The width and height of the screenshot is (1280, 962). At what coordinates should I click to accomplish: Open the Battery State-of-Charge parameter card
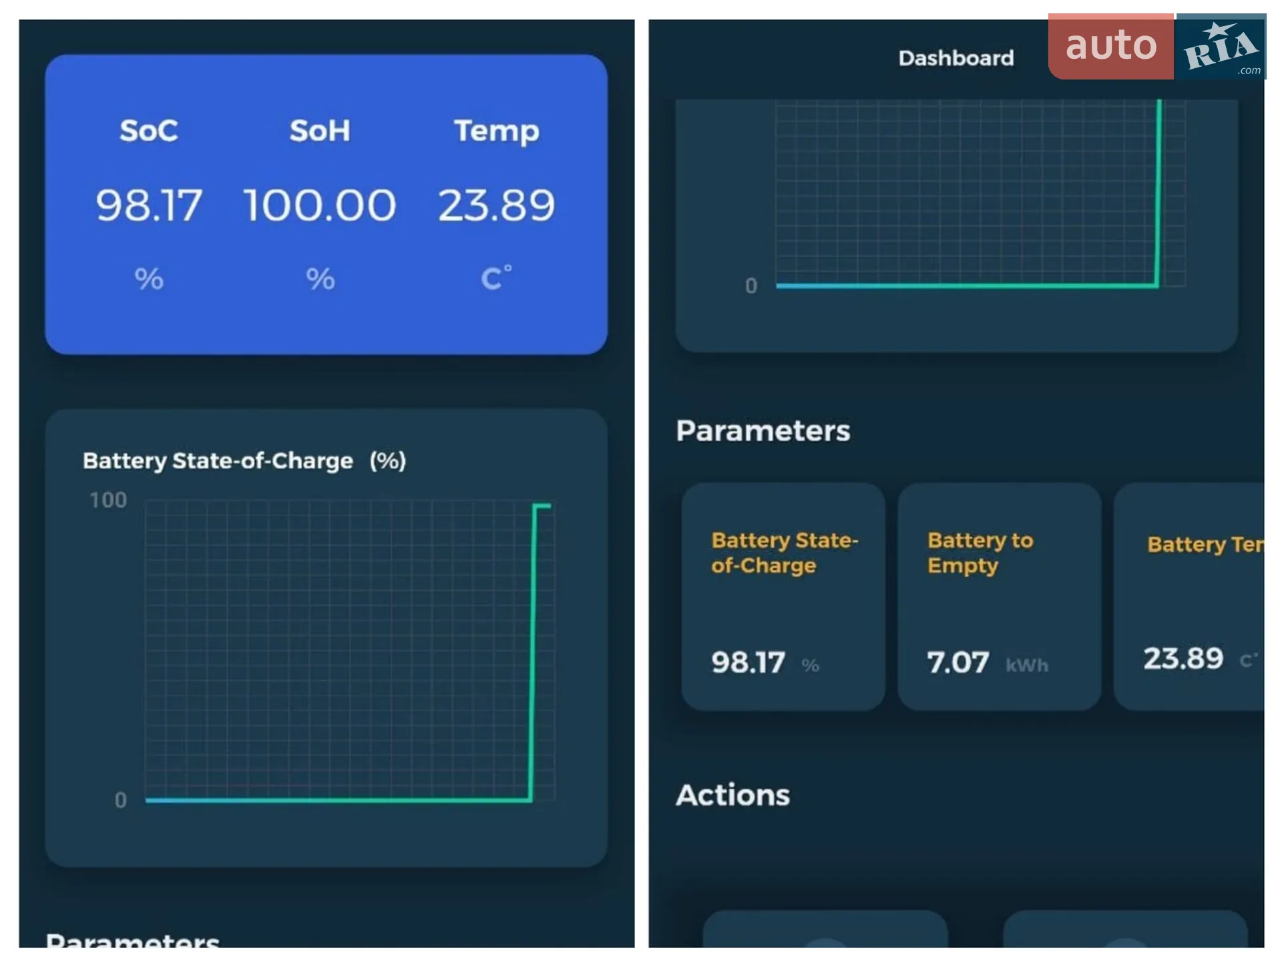pos(783,597)
